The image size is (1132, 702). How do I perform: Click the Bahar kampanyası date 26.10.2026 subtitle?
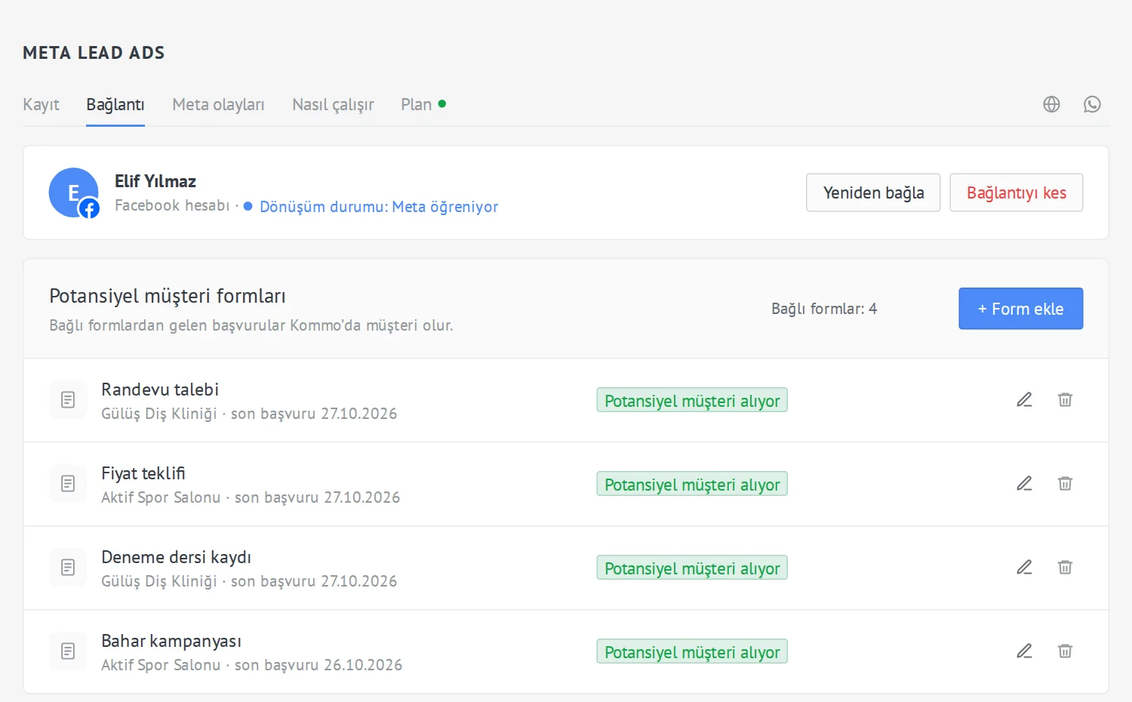252,665
